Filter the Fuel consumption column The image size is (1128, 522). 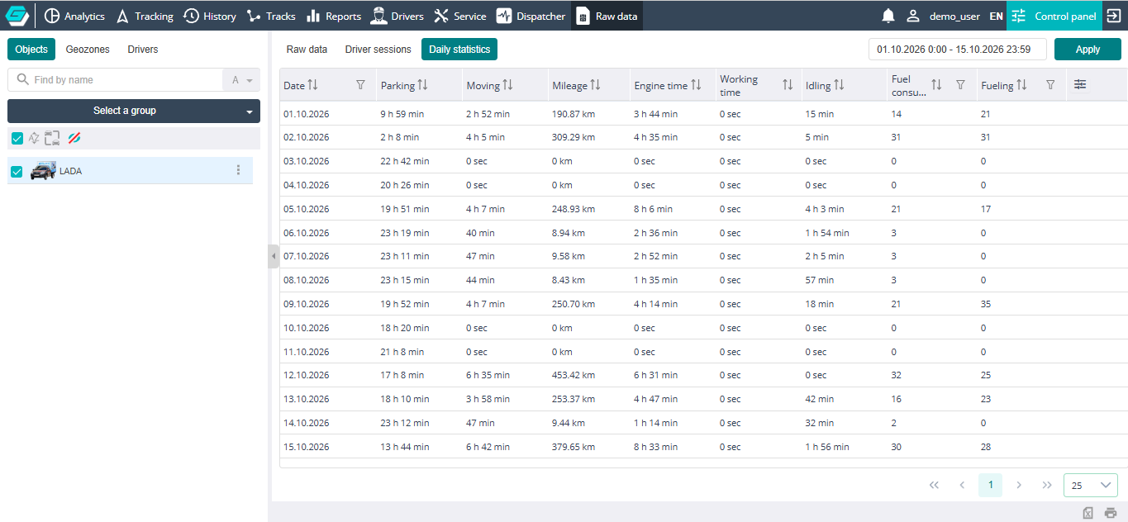point(960,84)
